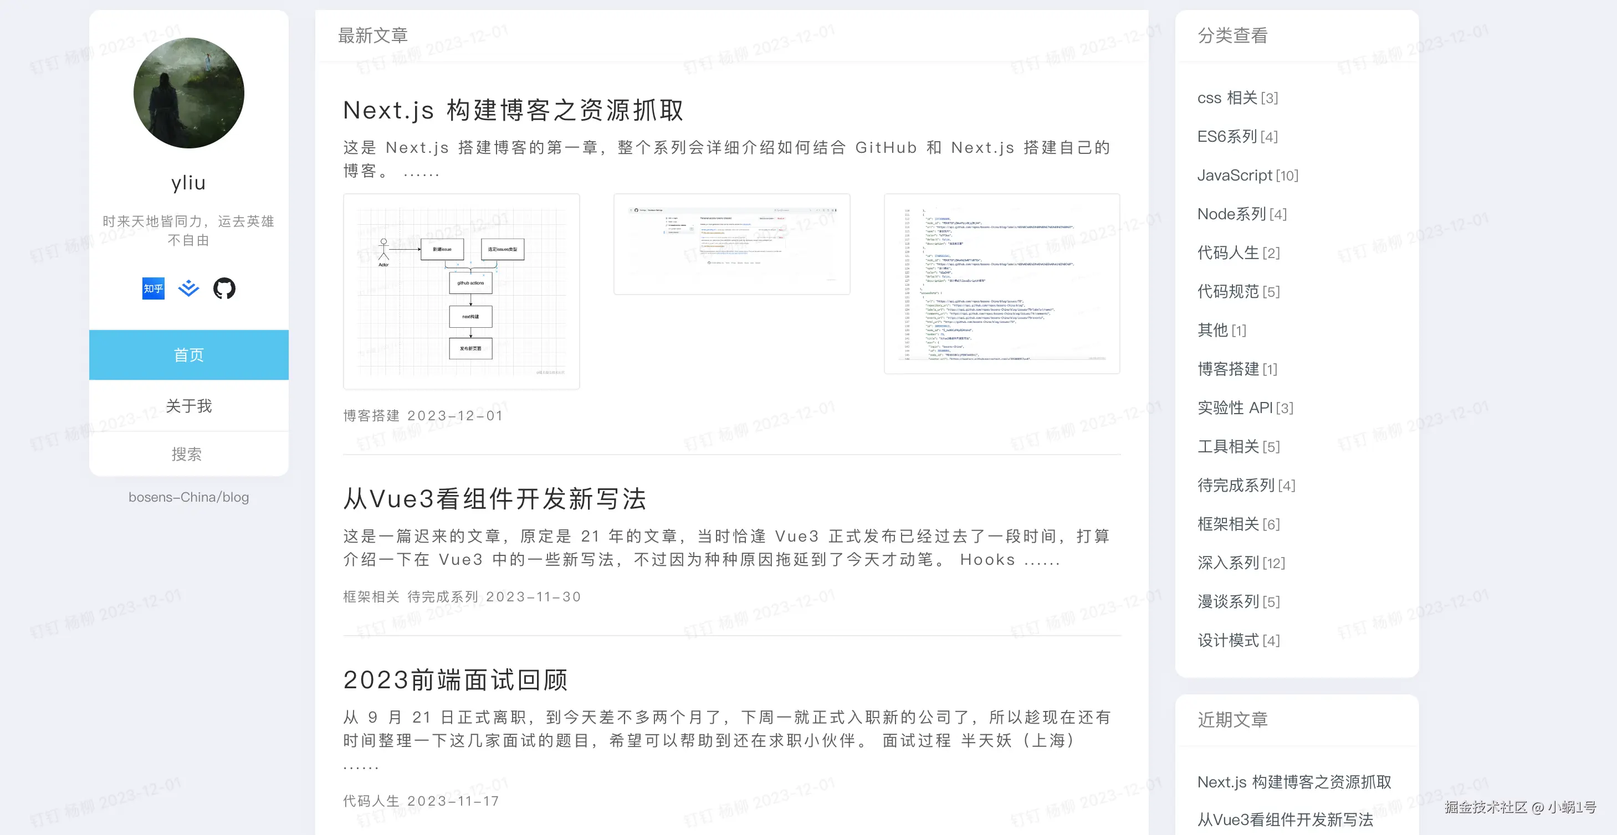The image size is (1617, 835).
Task: Open the 关于我 menu item
Action: (x=188, y=406)
